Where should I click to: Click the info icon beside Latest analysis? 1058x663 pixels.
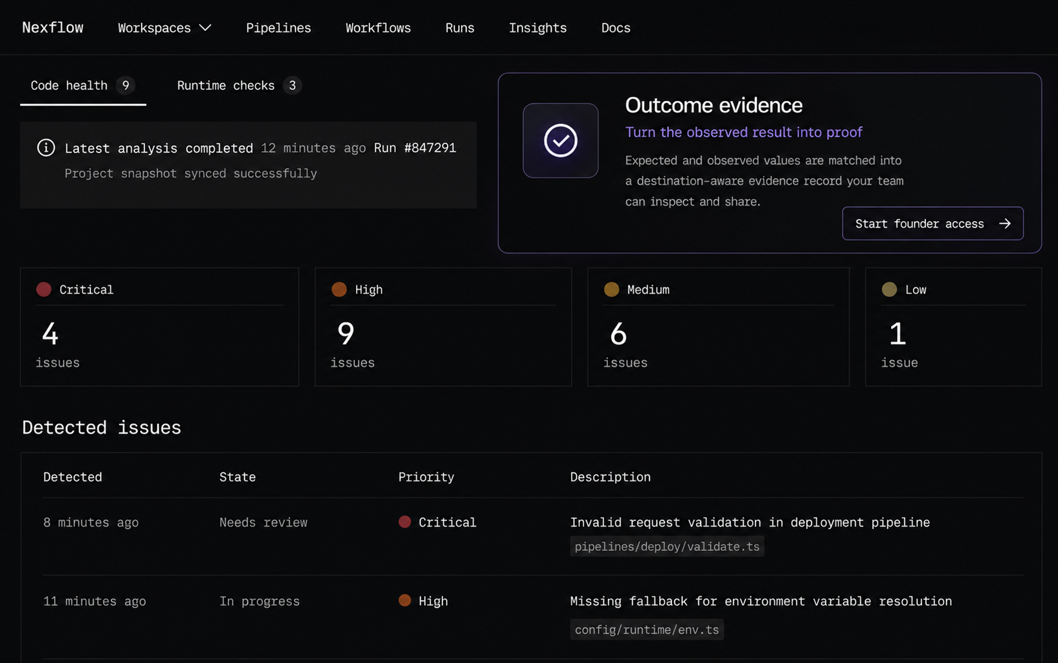[46, 148]
